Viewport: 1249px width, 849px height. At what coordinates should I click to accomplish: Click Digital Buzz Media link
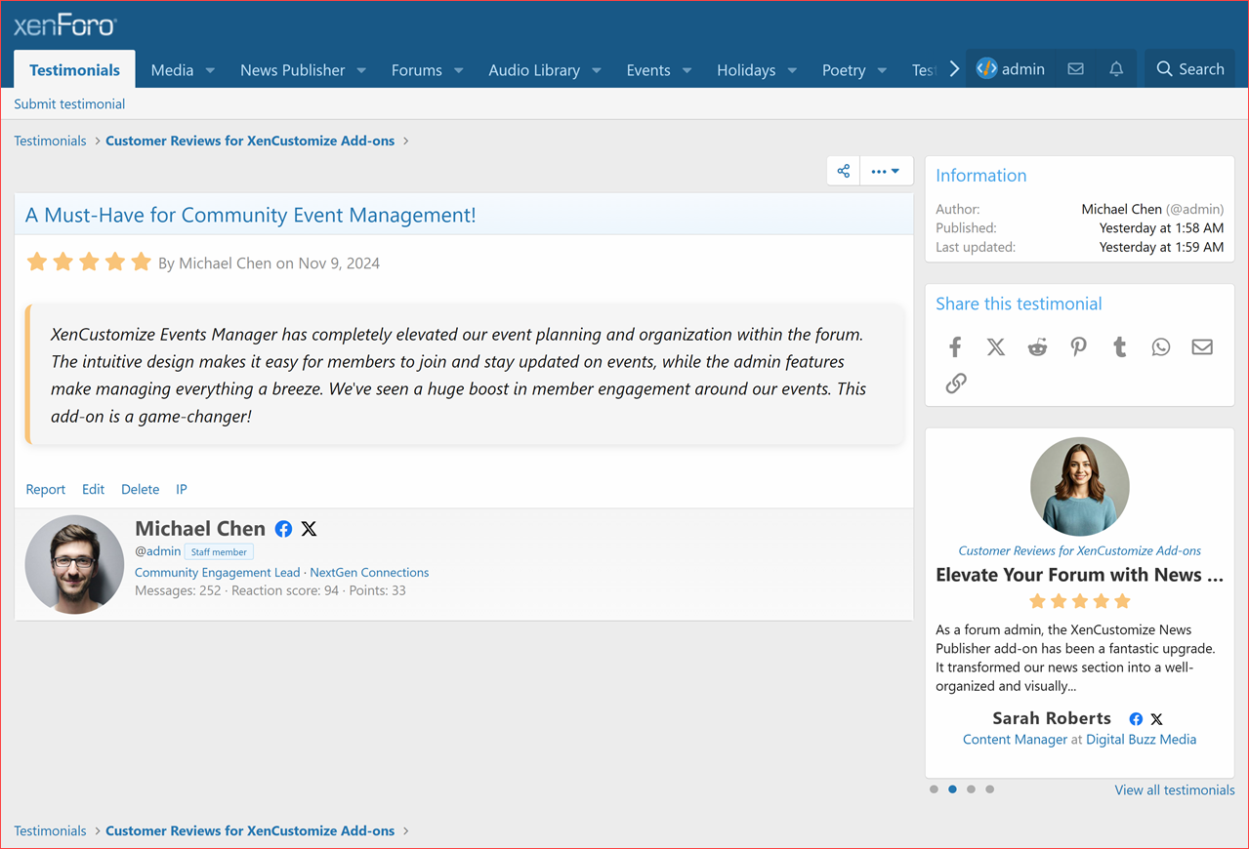pos(1141,740)
